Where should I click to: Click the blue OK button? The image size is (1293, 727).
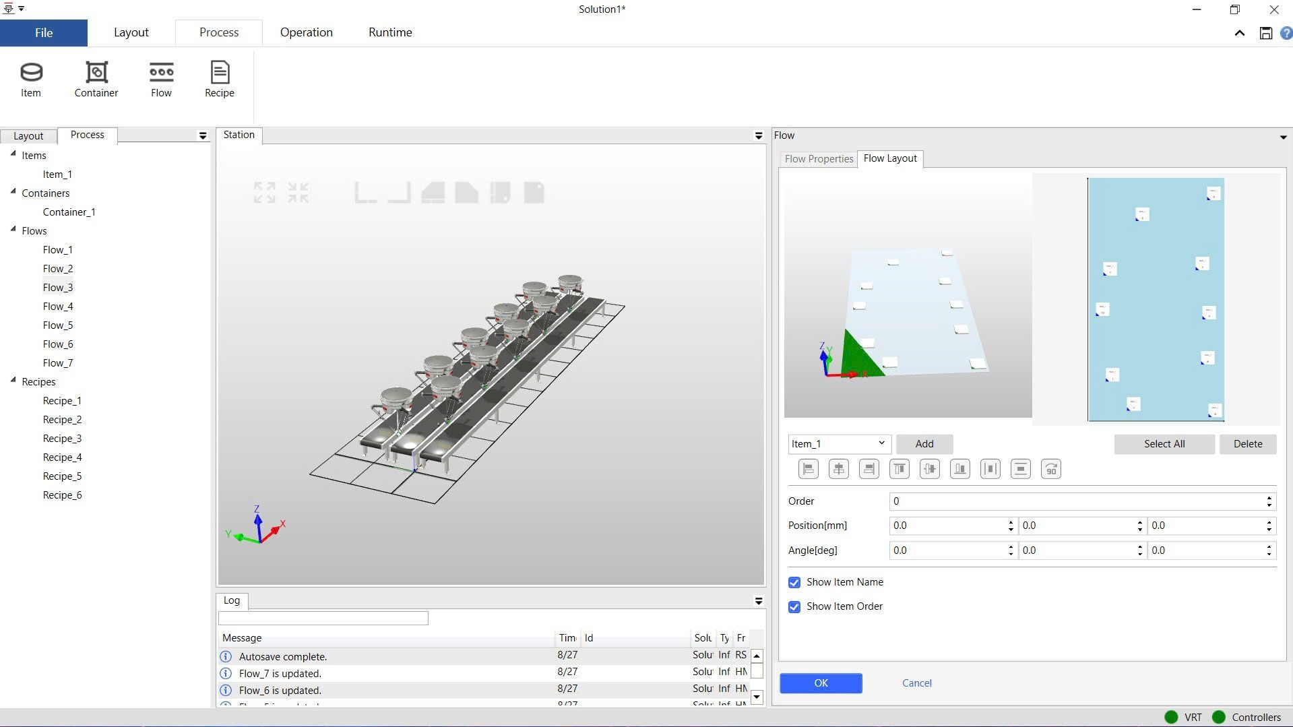[821, 683]
